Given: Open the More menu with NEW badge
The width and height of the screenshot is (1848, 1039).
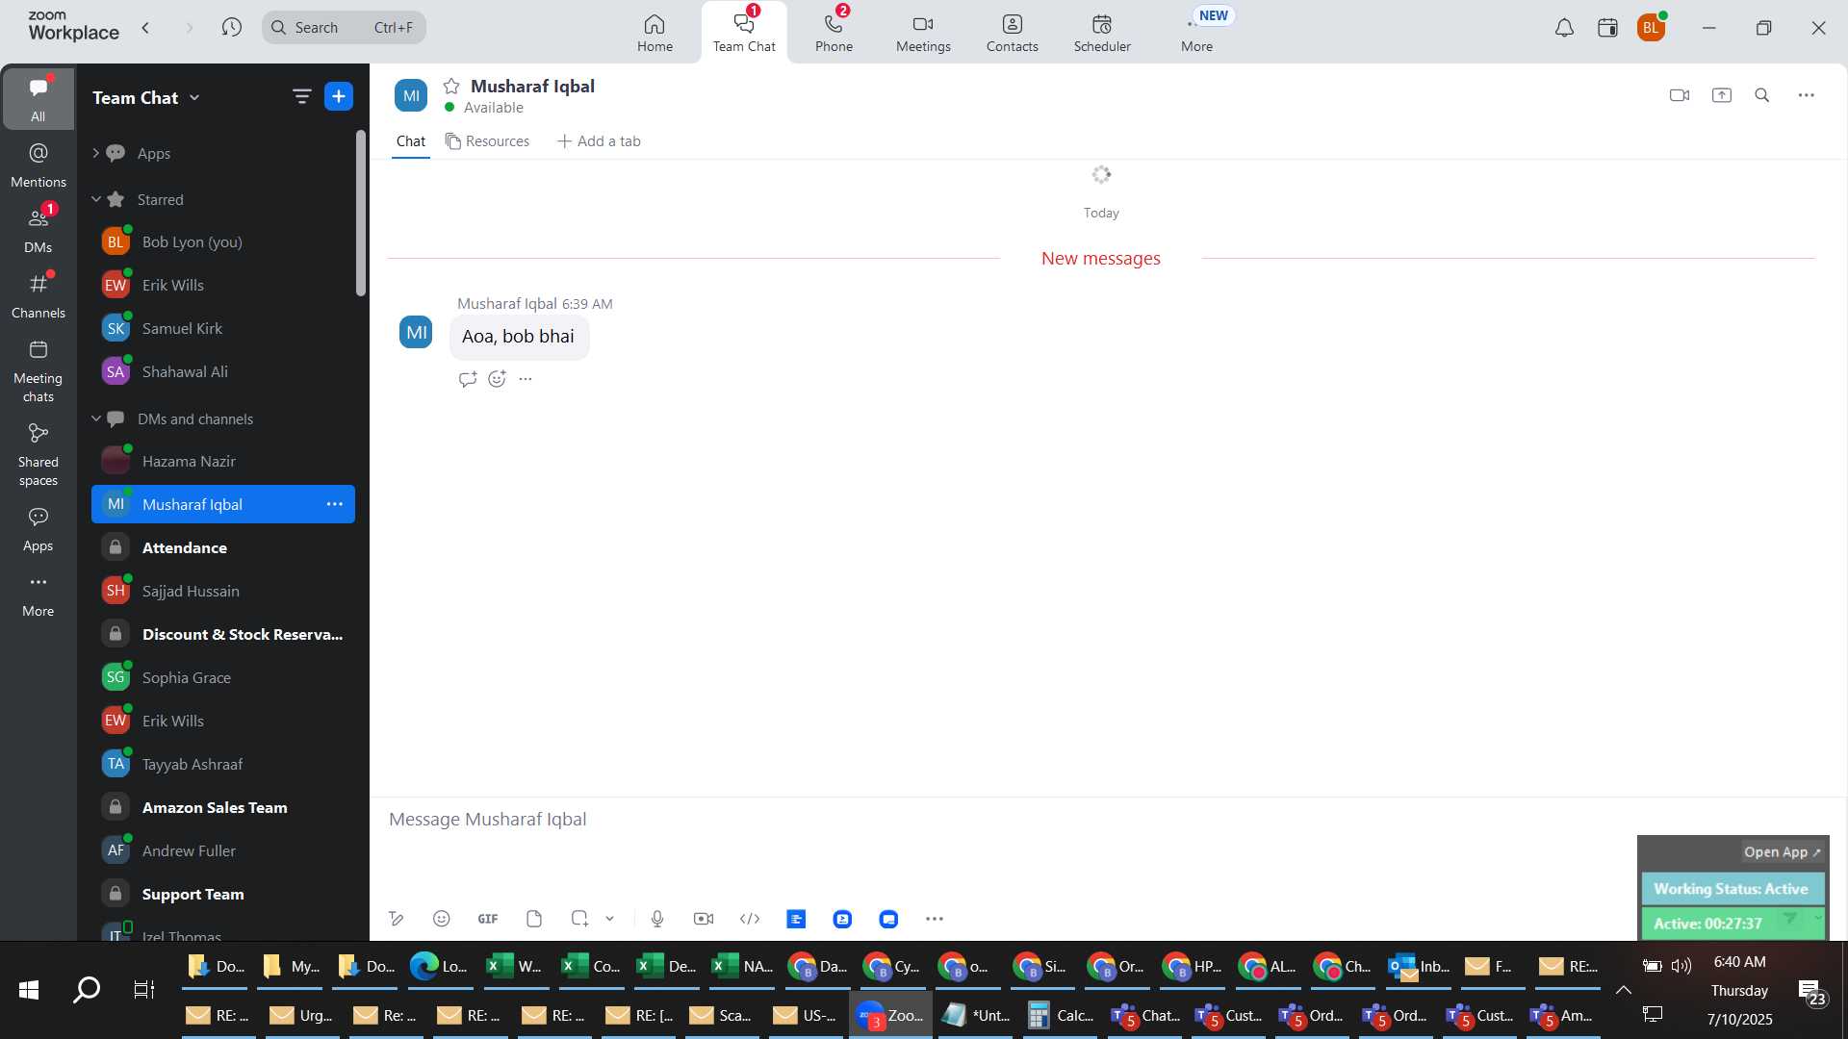Looking at the screenshot, I should click(x=1197, y=32).
